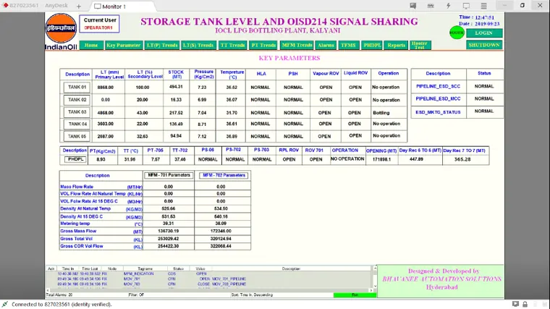
Task: Open TANK 03 details
Action: [77, 112]
